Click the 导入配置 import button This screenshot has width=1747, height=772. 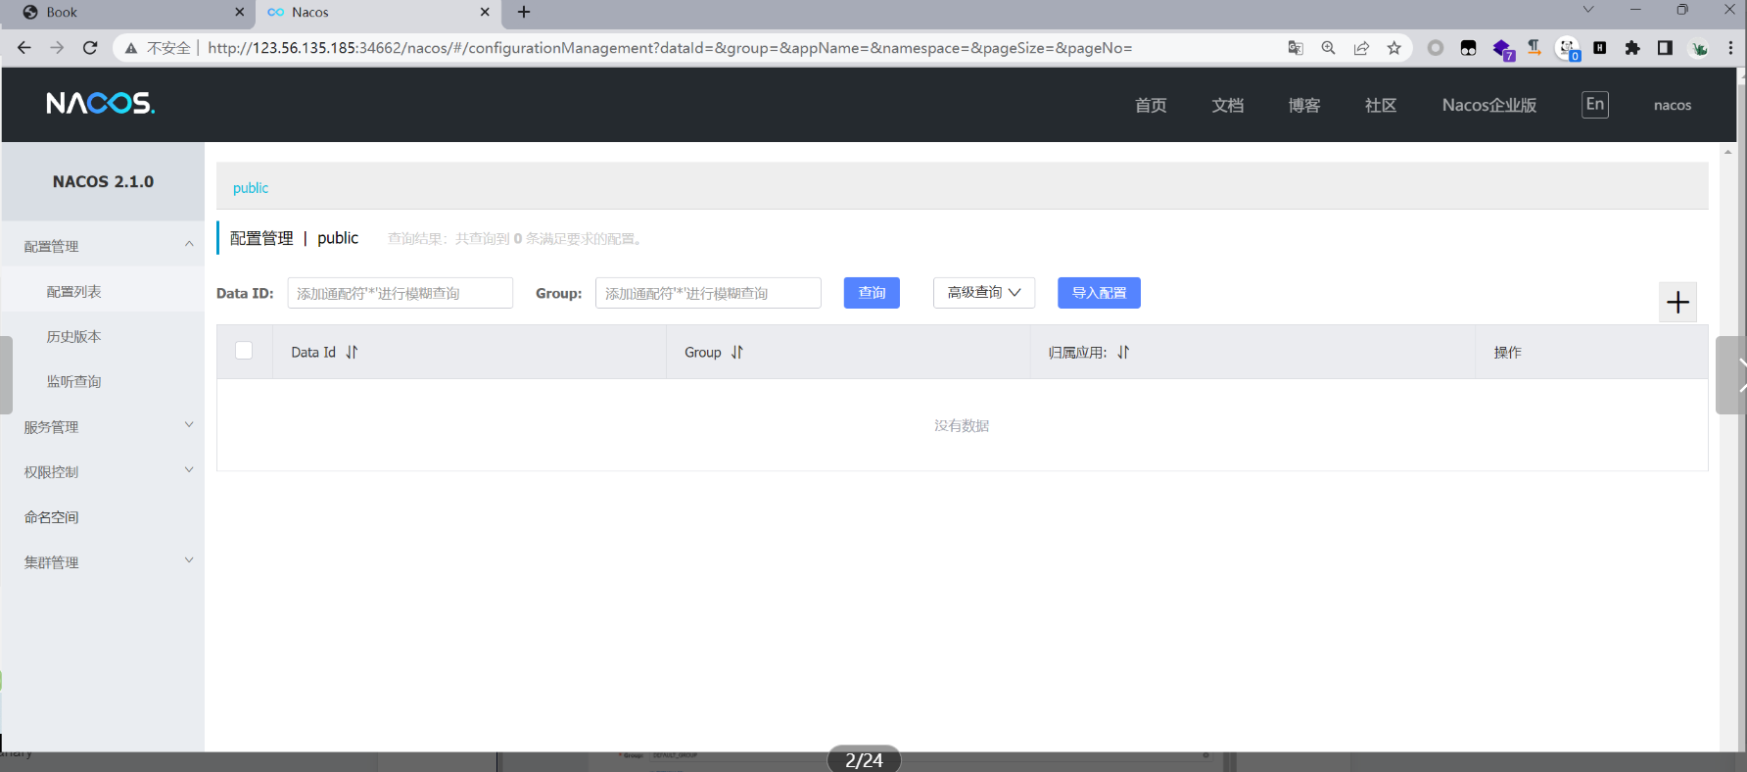tap(1099, 293)
